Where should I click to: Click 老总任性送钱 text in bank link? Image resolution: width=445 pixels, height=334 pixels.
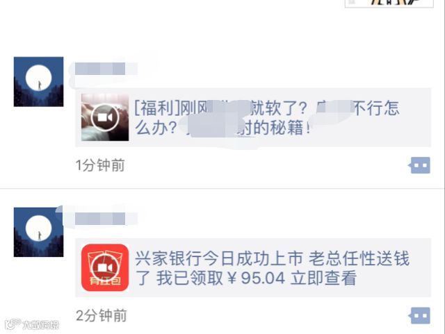[359, 258]
